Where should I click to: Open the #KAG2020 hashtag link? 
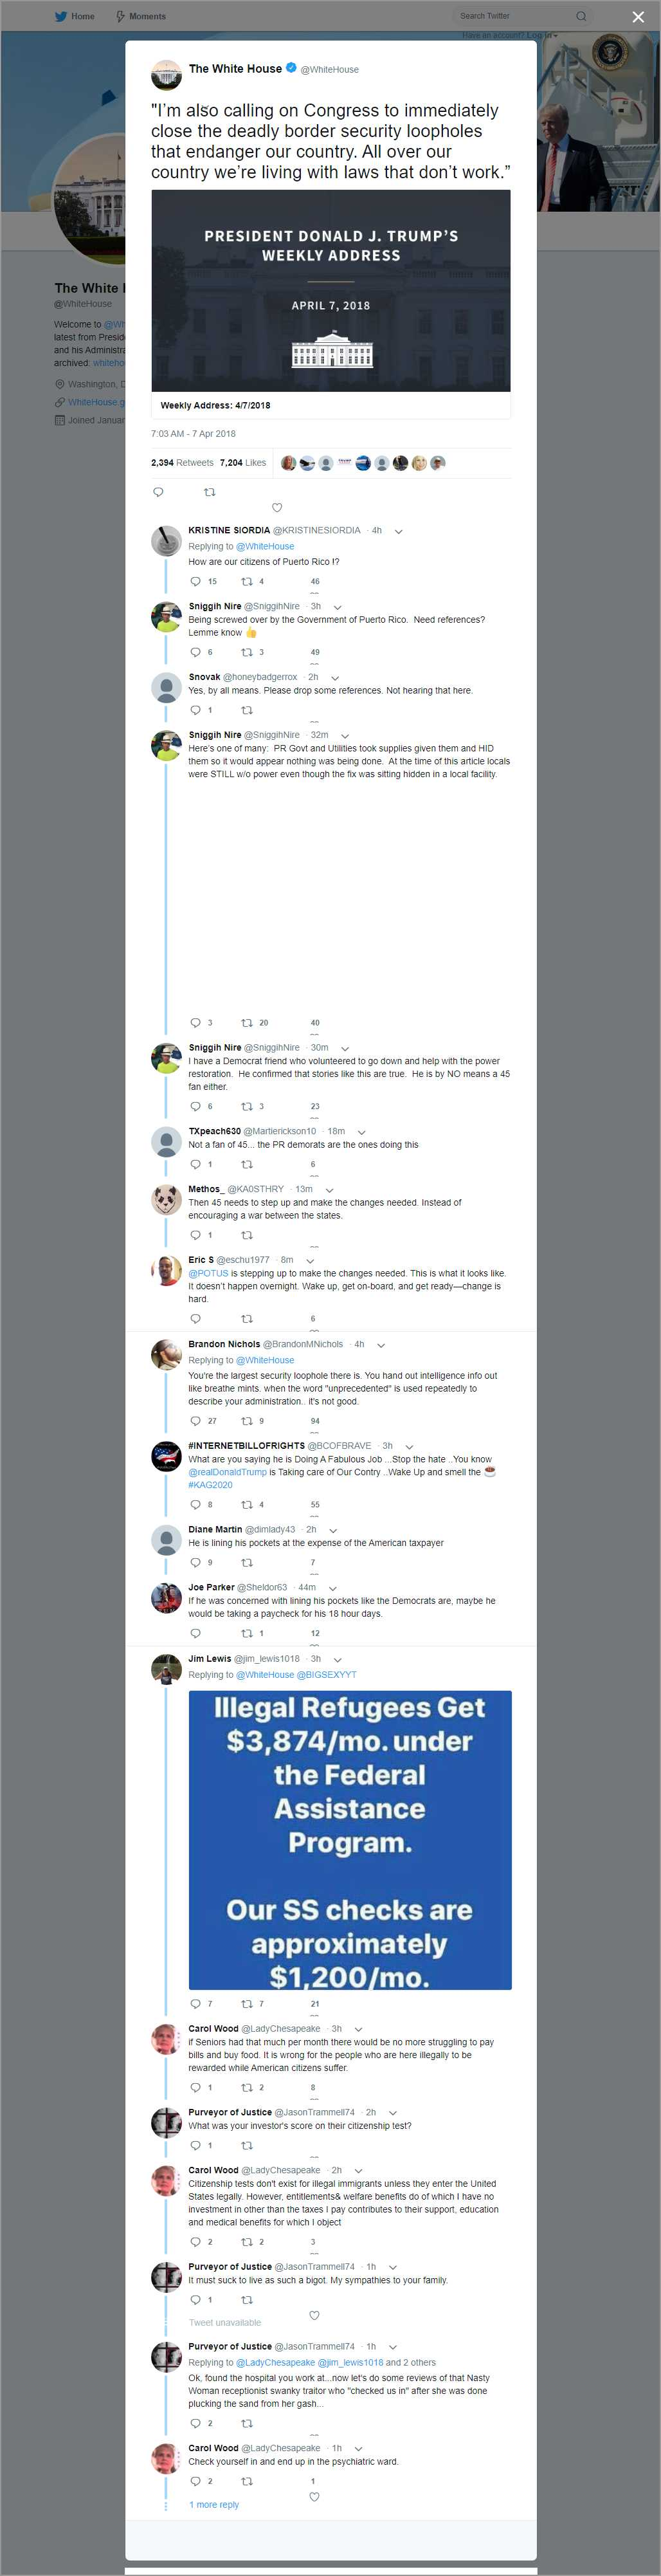[x=210, y=1485]
